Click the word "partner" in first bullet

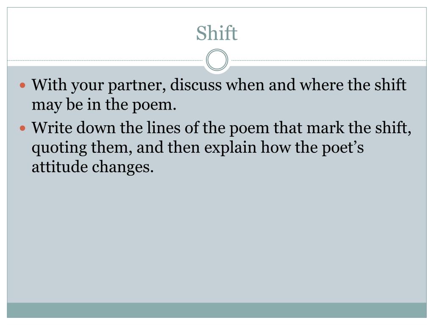coord(137,85)
